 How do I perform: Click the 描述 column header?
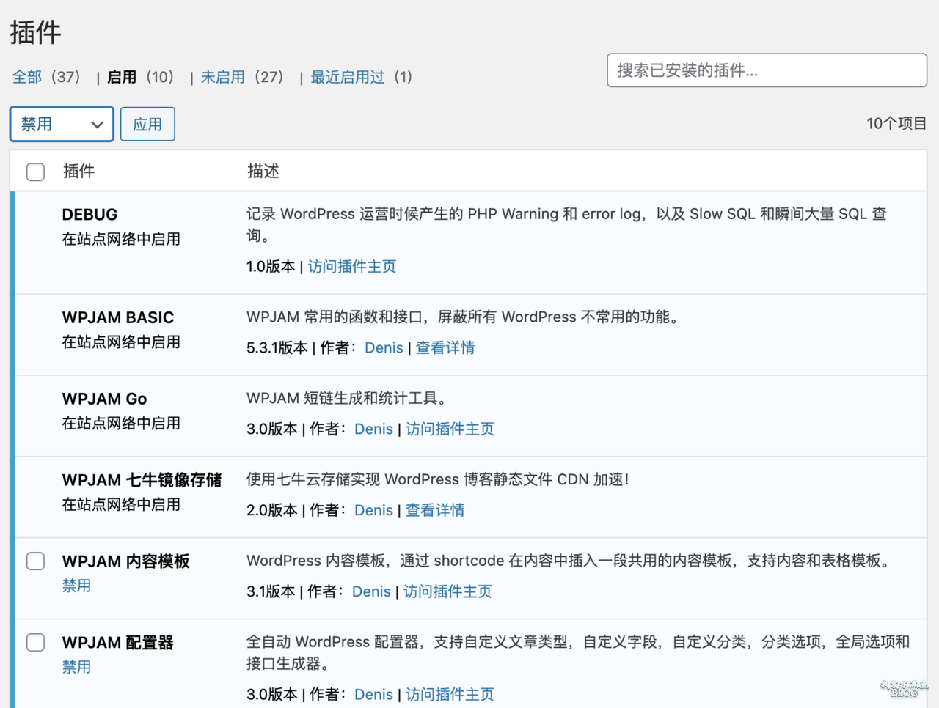coord(263,172)
